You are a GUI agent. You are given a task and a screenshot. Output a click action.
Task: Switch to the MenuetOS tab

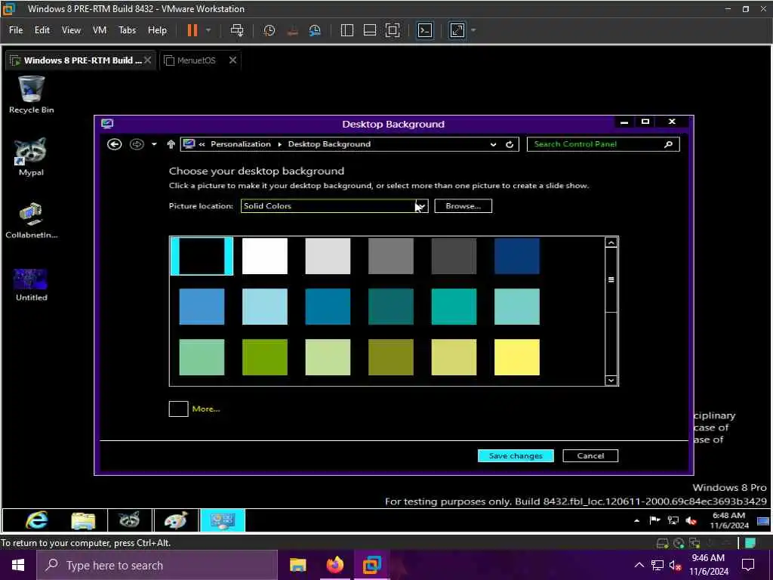196,60
